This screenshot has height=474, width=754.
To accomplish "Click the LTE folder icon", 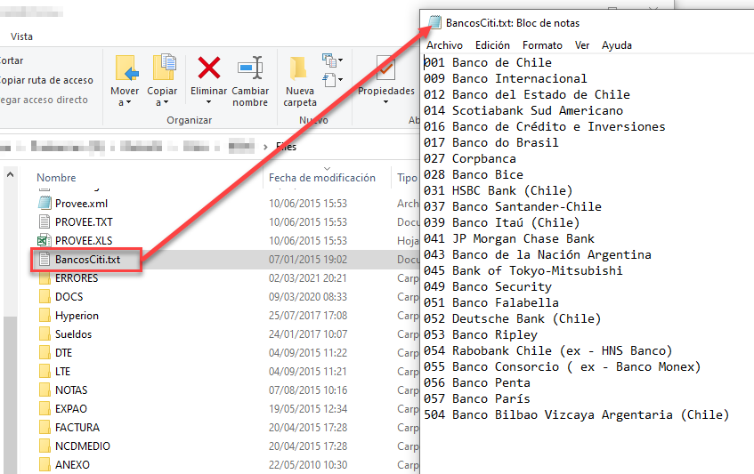I will coord(45,372).
